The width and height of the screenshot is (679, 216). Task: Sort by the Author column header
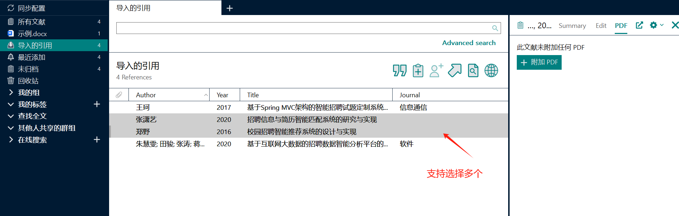pos(169,95)
